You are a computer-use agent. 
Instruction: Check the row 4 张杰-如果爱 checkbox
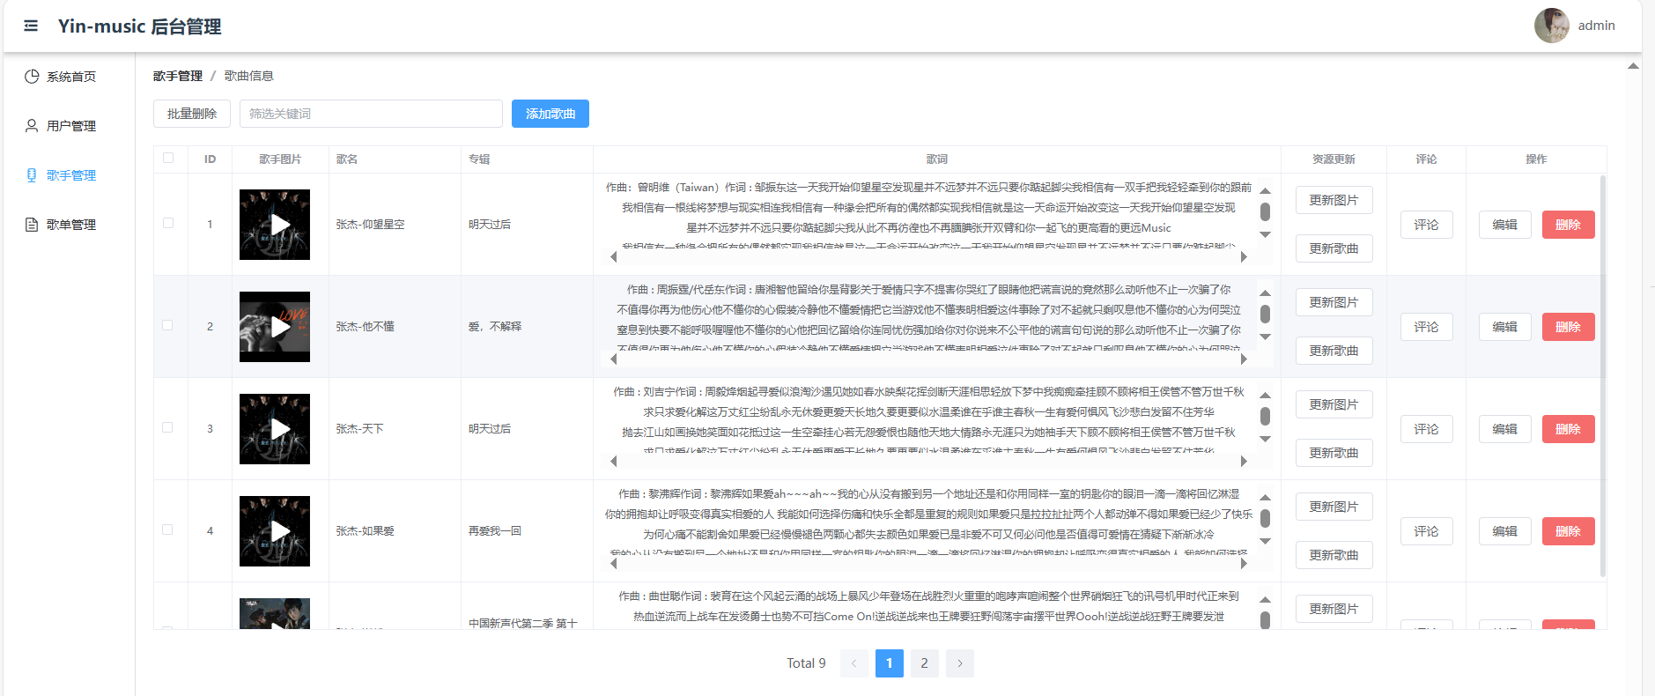tap(168, 529)
